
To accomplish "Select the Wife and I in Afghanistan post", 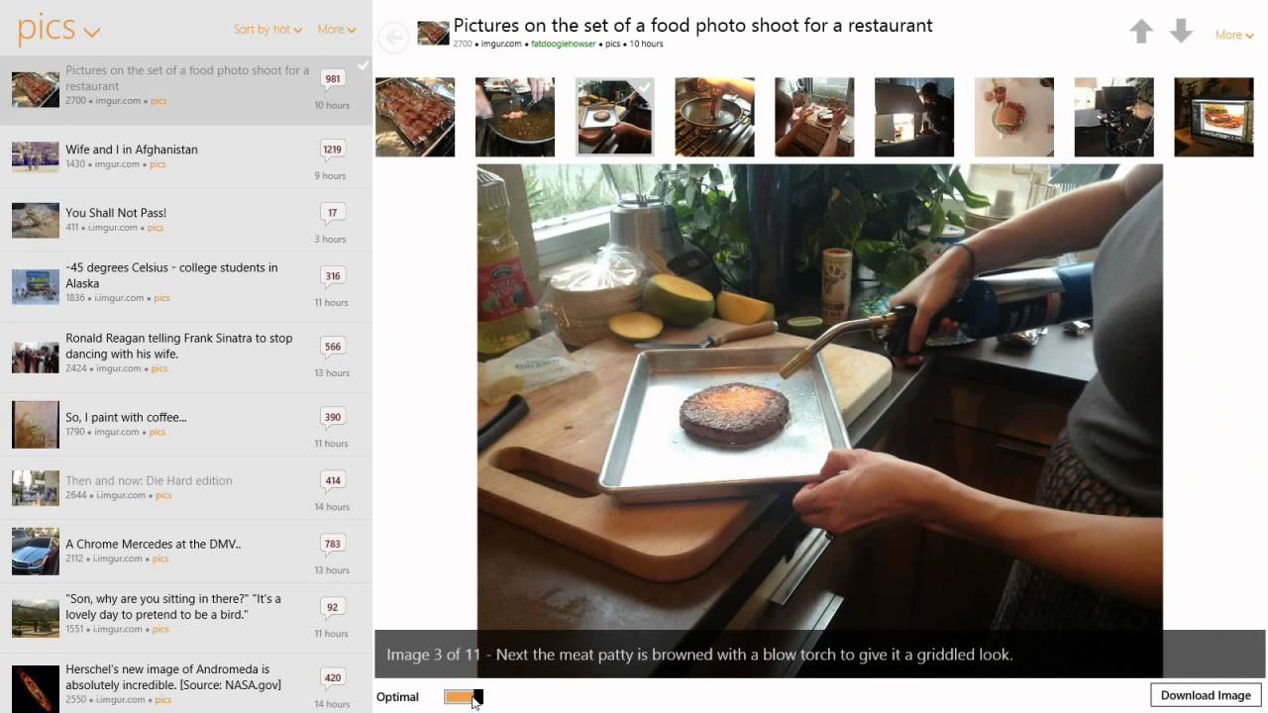I will pos(186,156).
